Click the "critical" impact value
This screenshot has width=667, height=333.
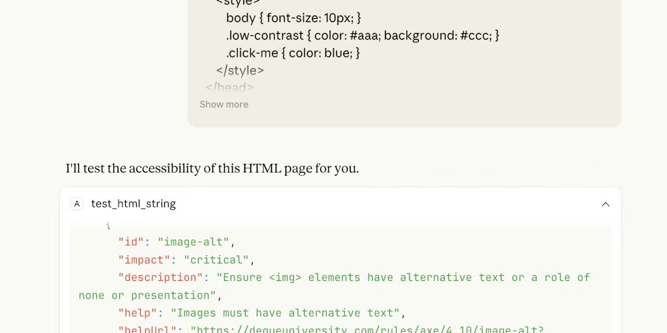pos(216,260)
